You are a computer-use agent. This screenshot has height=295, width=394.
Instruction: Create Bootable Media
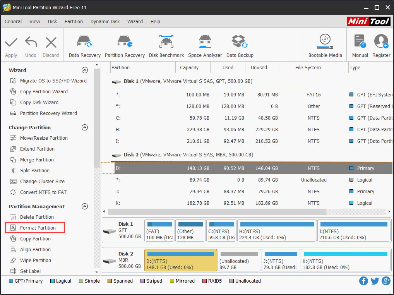325,46
